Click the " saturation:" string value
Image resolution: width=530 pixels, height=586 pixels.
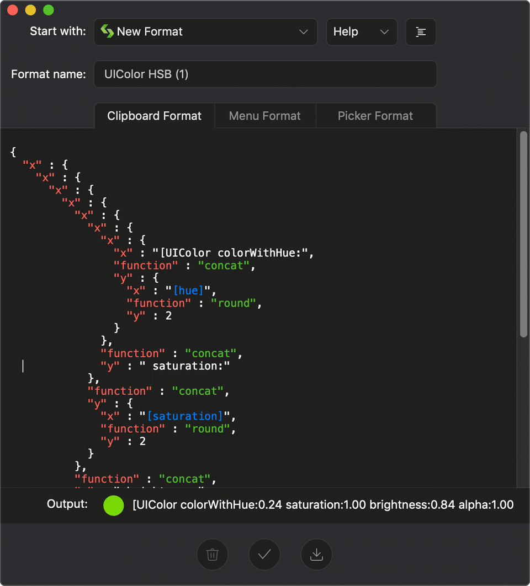[x=184, y=366]
